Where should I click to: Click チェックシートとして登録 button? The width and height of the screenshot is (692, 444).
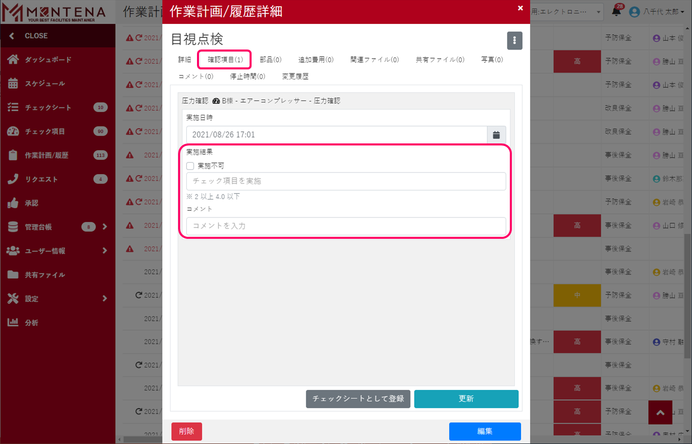358,399
